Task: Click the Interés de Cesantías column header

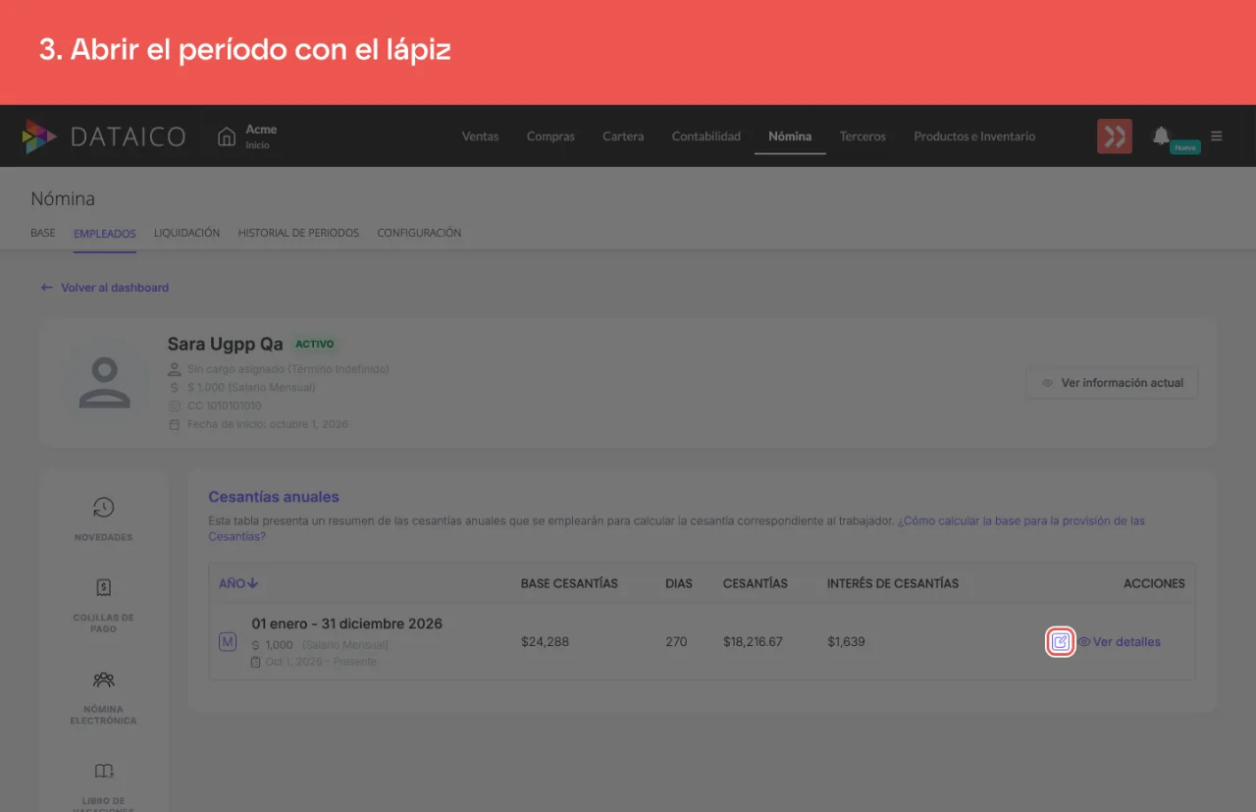Action: pyautogui.click(x=893, y=583)
